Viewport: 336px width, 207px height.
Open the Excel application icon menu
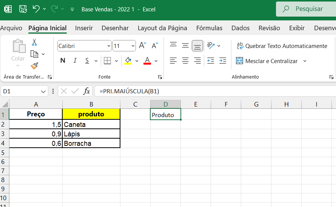pos(8,9)
